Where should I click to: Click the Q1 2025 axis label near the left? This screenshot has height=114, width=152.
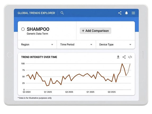pyautogui.click(x=48, y=92)
